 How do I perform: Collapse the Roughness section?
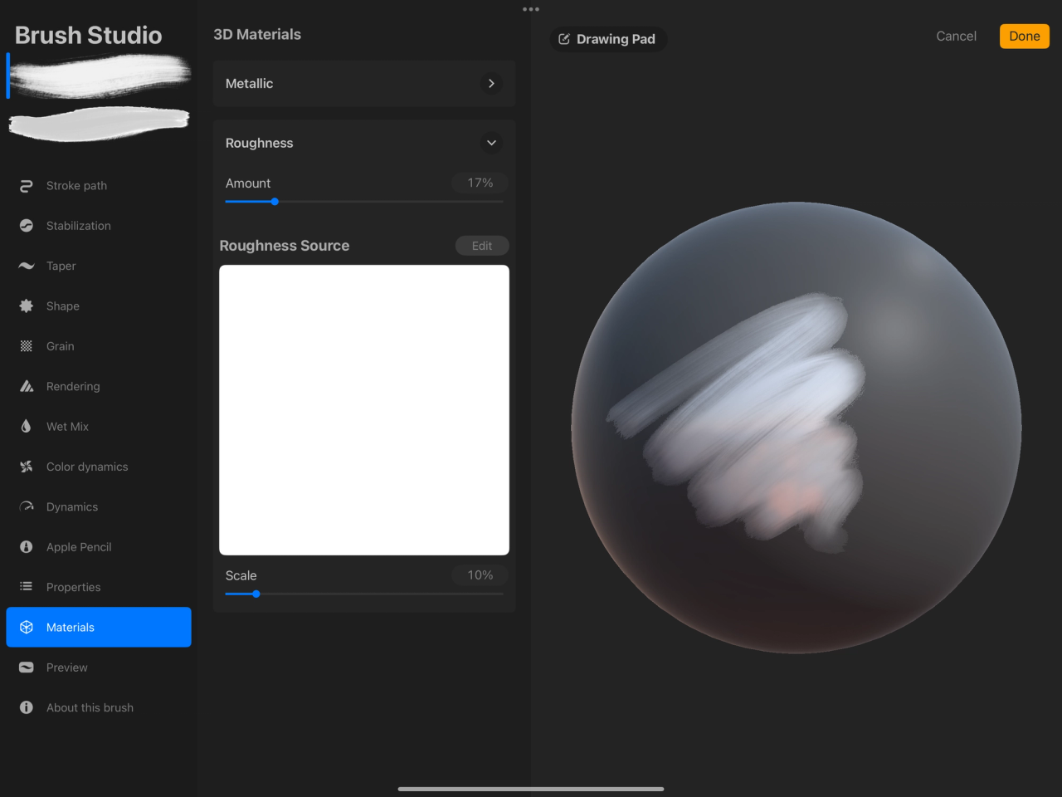(491, 143)
